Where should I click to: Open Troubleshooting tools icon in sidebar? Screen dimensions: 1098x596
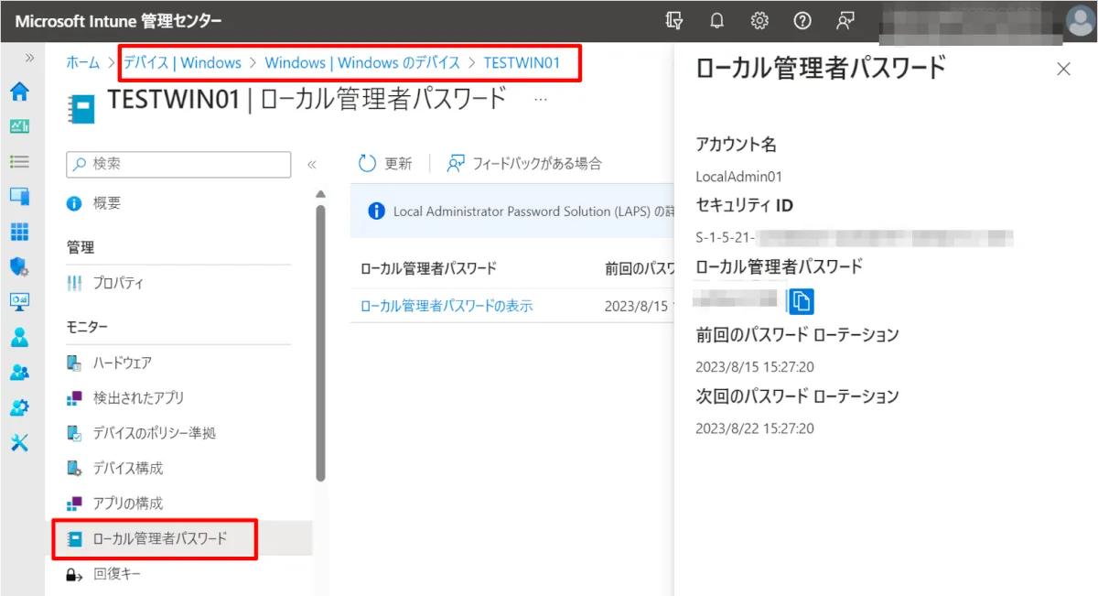click(x=19, y=442)
